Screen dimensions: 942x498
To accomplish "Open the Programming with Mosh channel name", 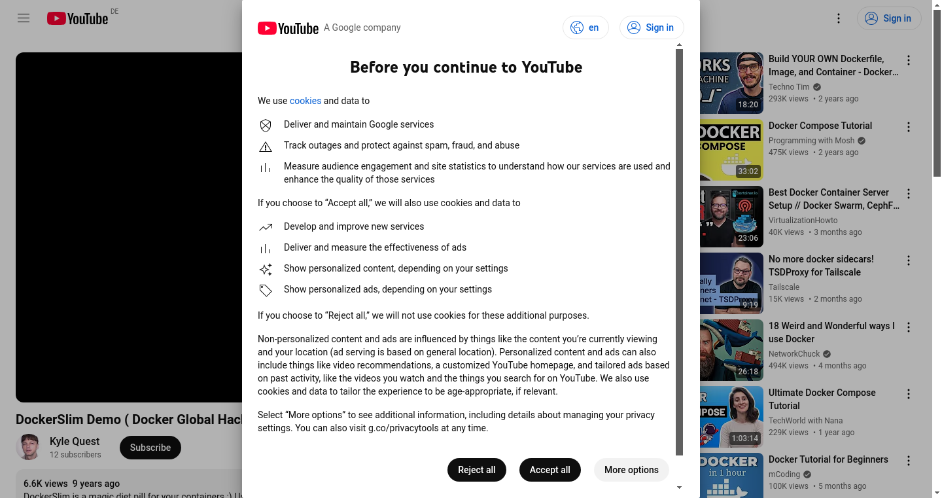I will (811, 141).
